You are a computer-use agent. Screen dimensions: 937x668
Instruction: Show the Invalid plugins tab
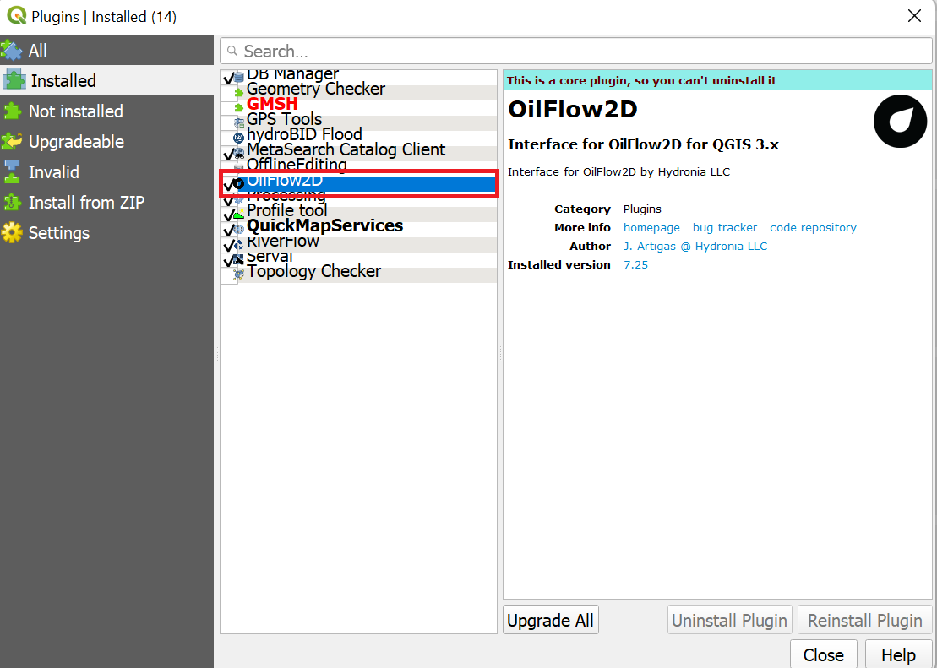[x=107, y=172]
